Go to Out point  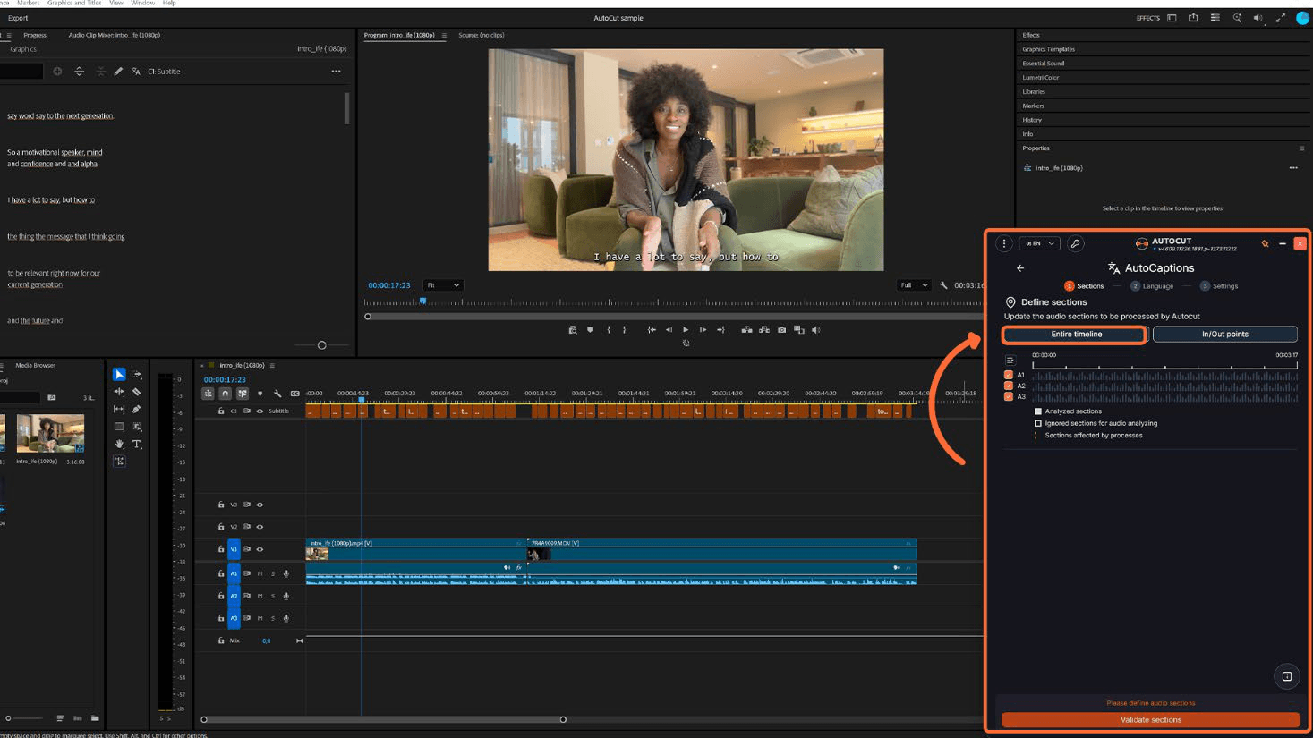720,330
